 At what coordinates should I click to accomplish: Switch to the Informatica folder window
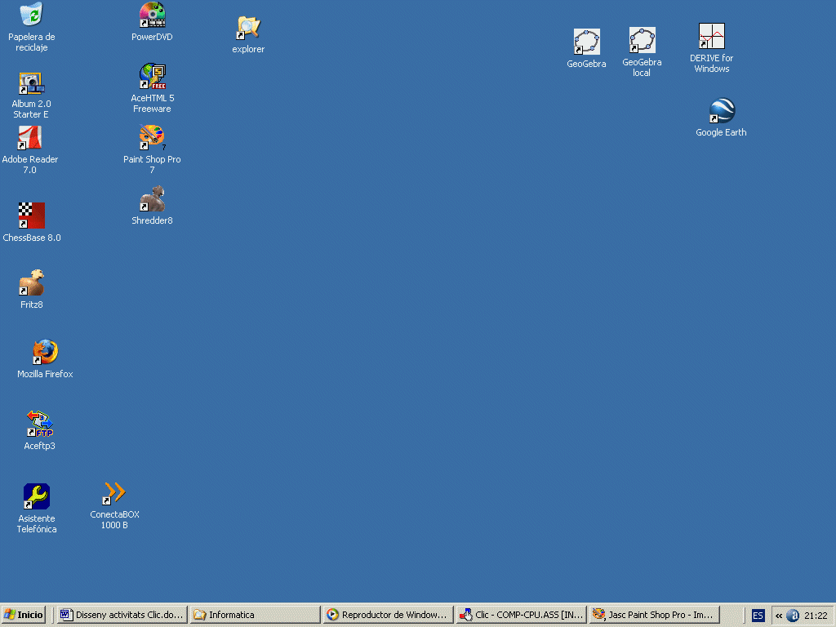point(256,615)
